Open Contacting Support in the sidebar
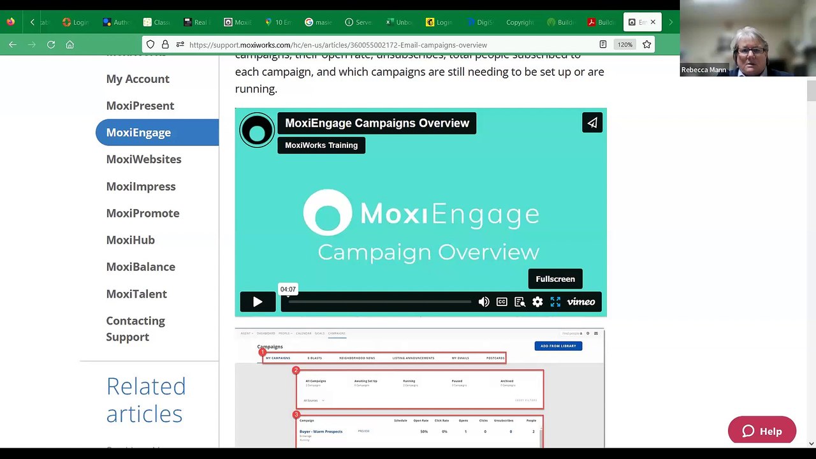 (x=135, y=328)
